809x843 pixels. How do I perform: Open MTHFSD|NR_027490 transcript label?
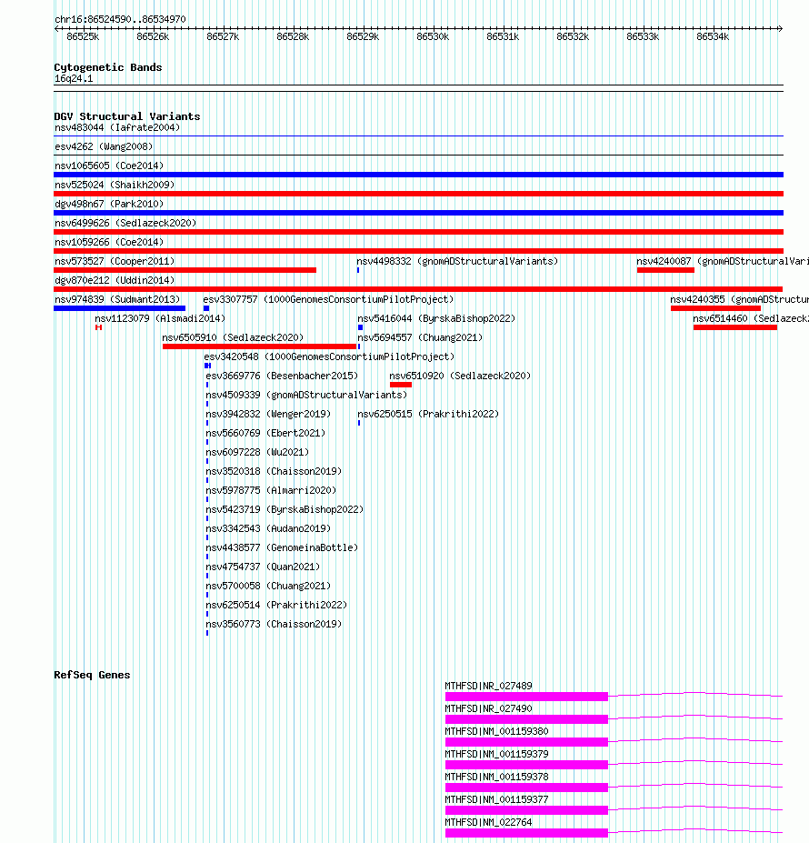pyautogui.click(x=489, y=708)
